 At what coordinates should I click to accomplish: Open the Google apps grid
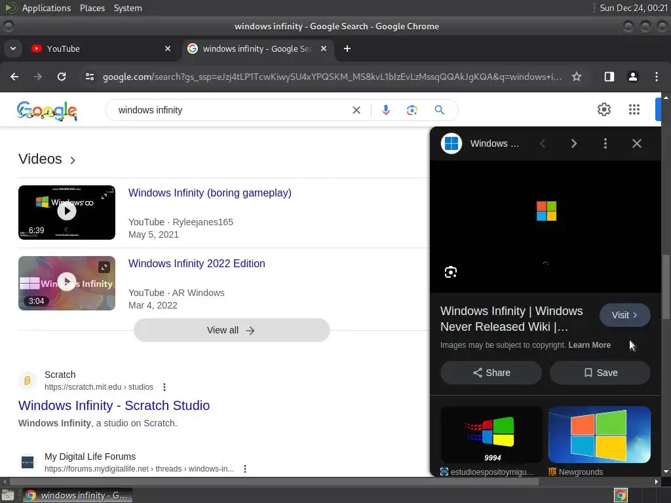tap(634, 109)
